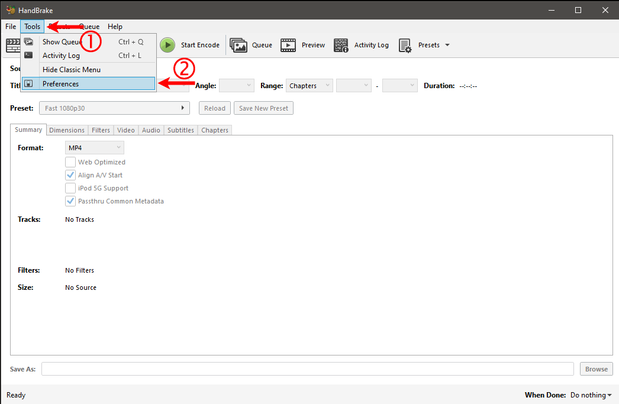The image size is (619, 404).
Task: Open the range start chapter dropdown
Action: (354, 86)
